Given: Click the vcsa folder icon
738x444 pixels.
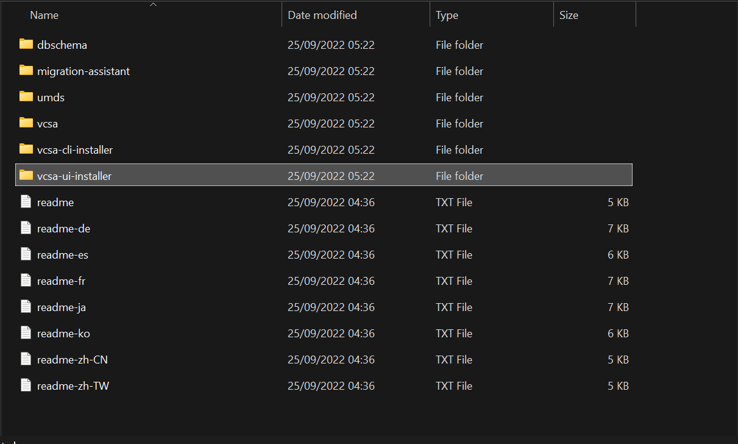Looking at the screenshot, I should click(26, 123).
